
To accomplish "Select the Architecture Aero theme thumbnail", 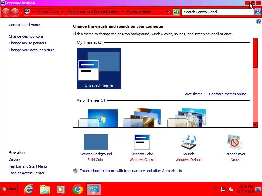I will 142,118.
